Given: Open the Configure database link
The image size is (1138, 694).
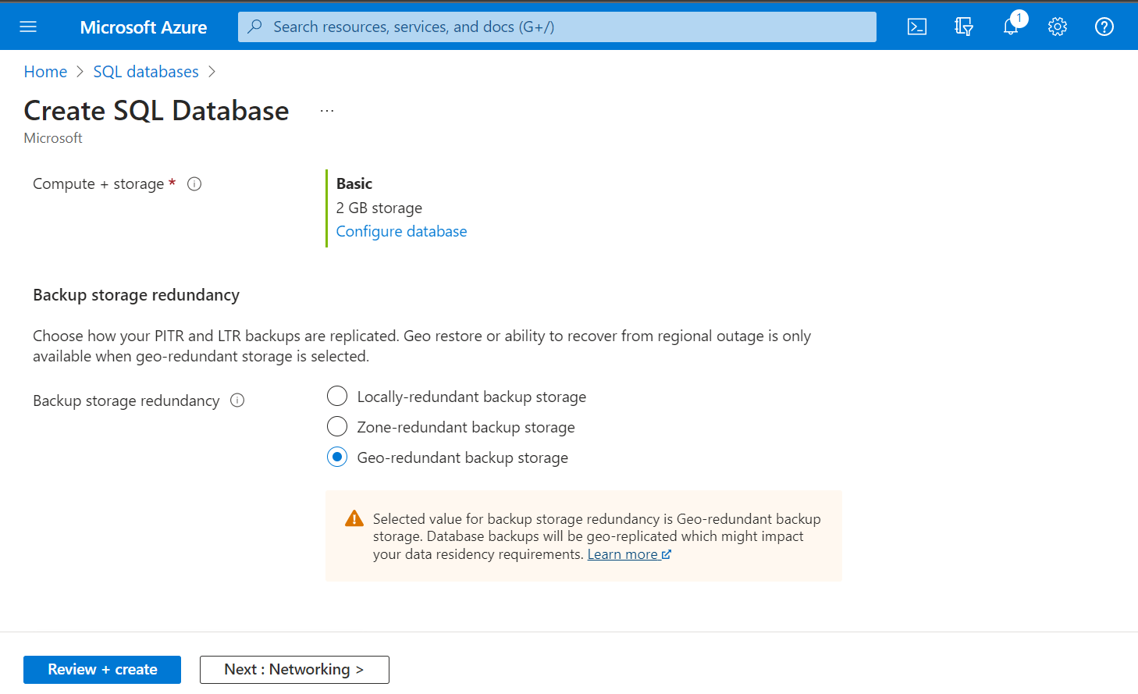Looking at the screenshot, I should 401,231.
